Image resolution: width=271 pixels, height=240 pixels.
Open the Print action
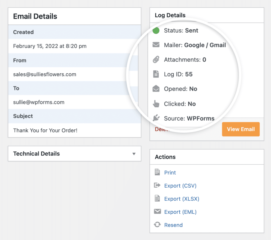click(x=170, y=172)
